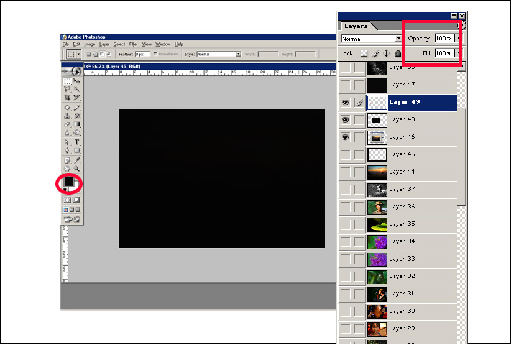Open the Layer menu
511x344 pixels.
(x=104, y=44)
